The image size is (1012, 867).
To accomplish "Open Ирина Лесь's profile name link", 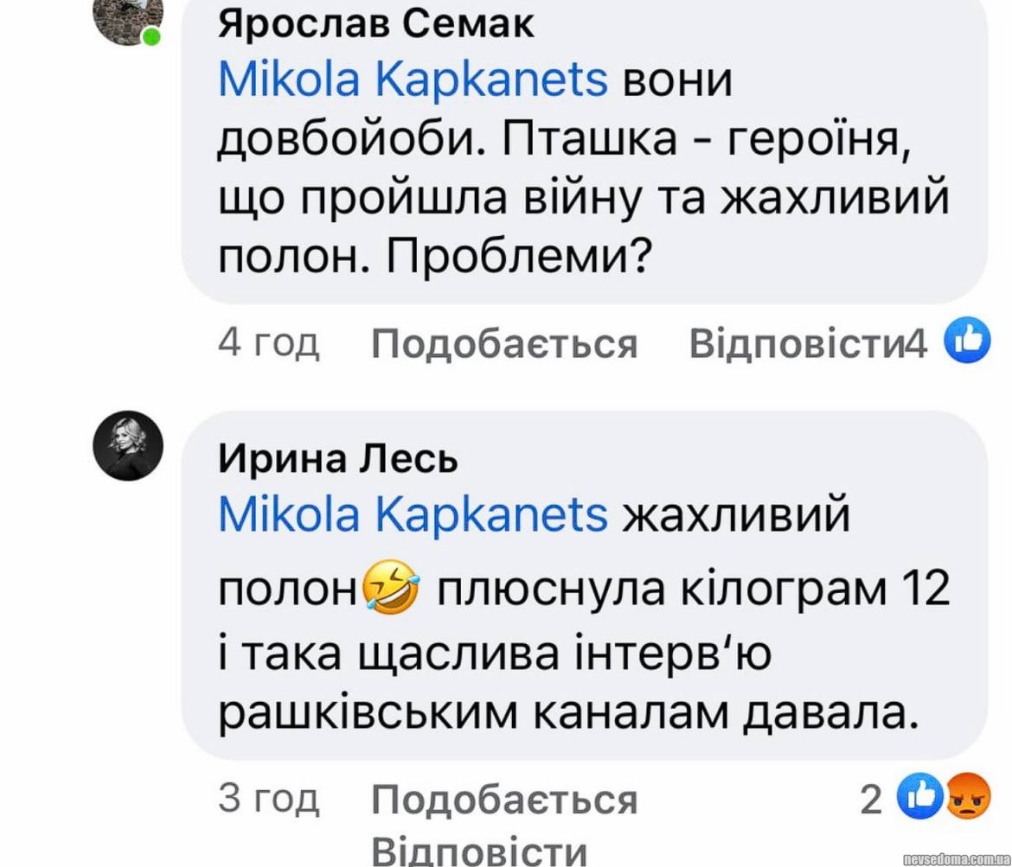I will pyautogui.click(x=337, y=462).
